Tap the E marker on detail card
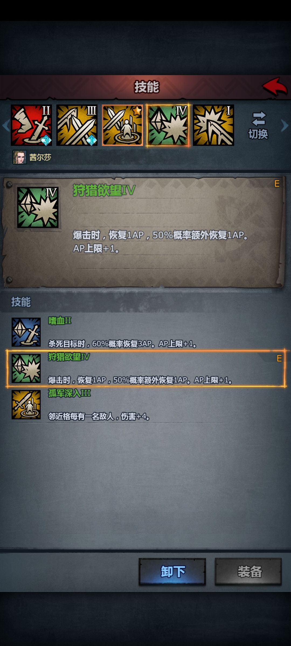This screenshot has height=646, width=291. tap(277, 184)
